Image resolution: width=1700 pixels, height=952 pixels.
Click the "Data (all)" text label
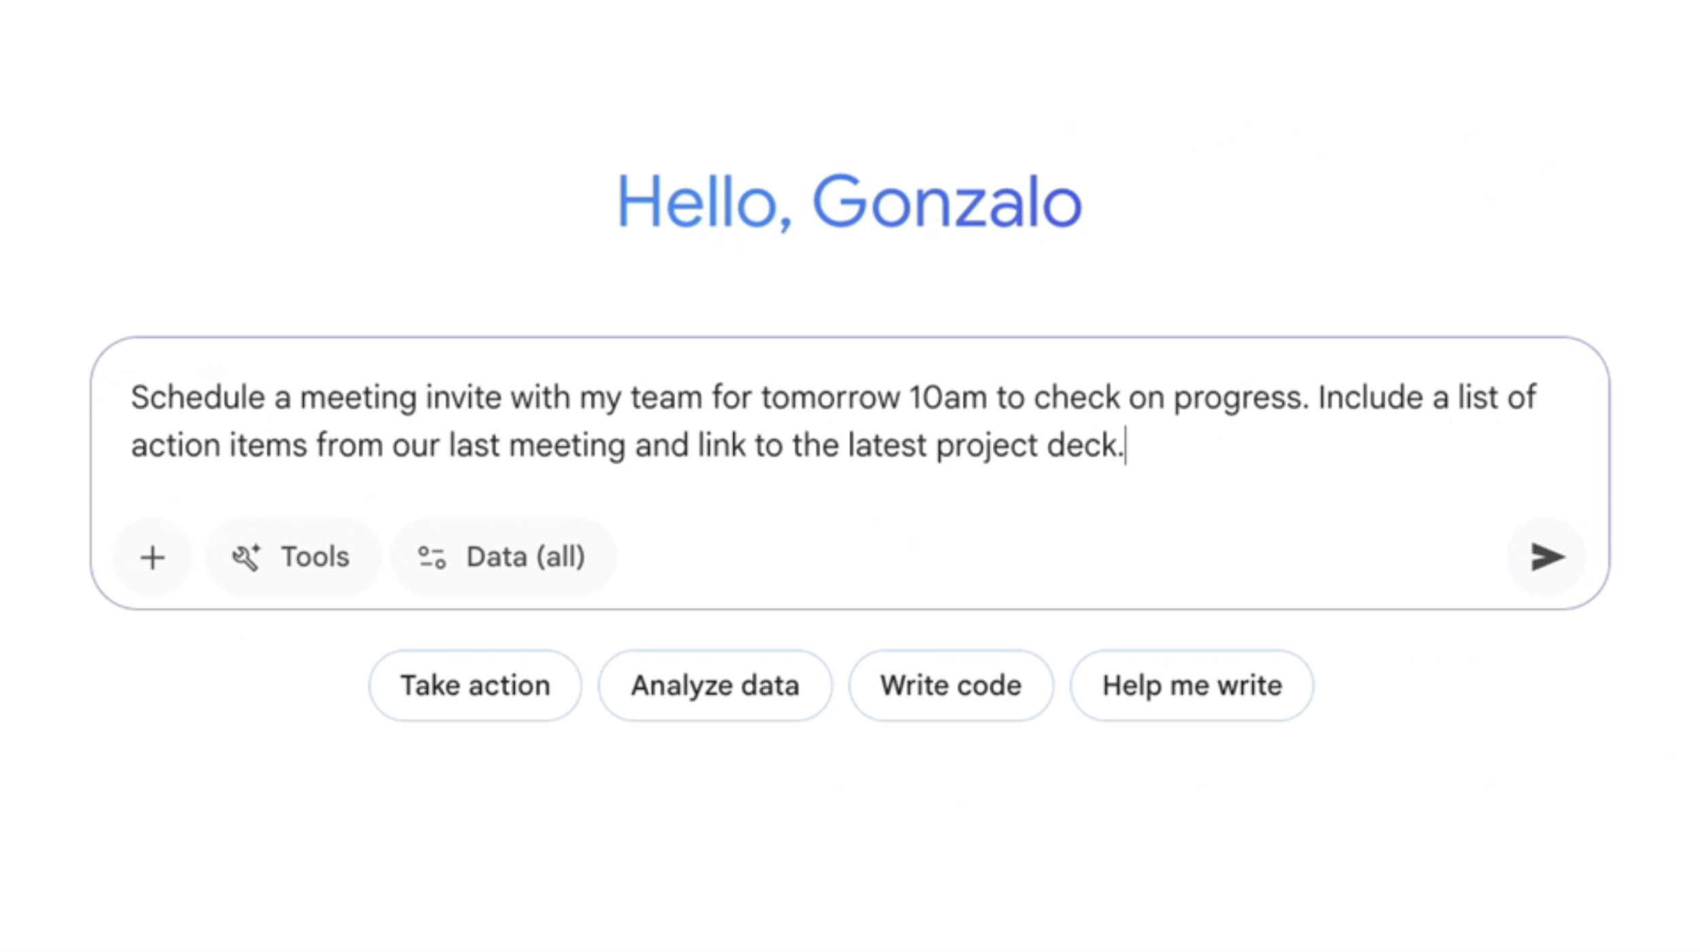(x=525, y=558)
